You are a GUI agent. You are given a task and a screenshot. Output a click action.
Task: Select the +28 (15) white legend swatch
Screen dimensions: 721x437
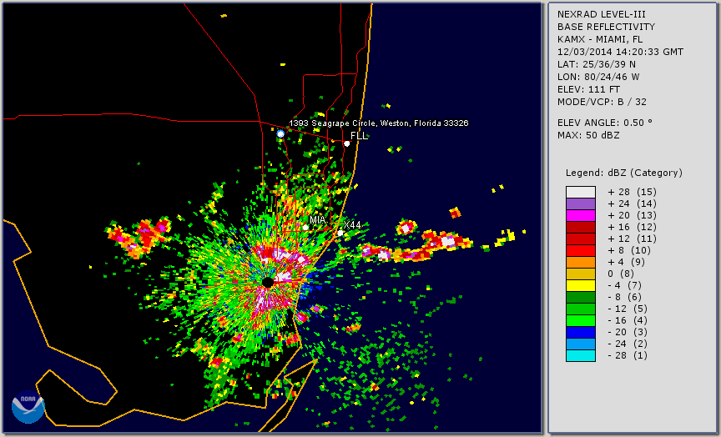(x=581, y=192)
